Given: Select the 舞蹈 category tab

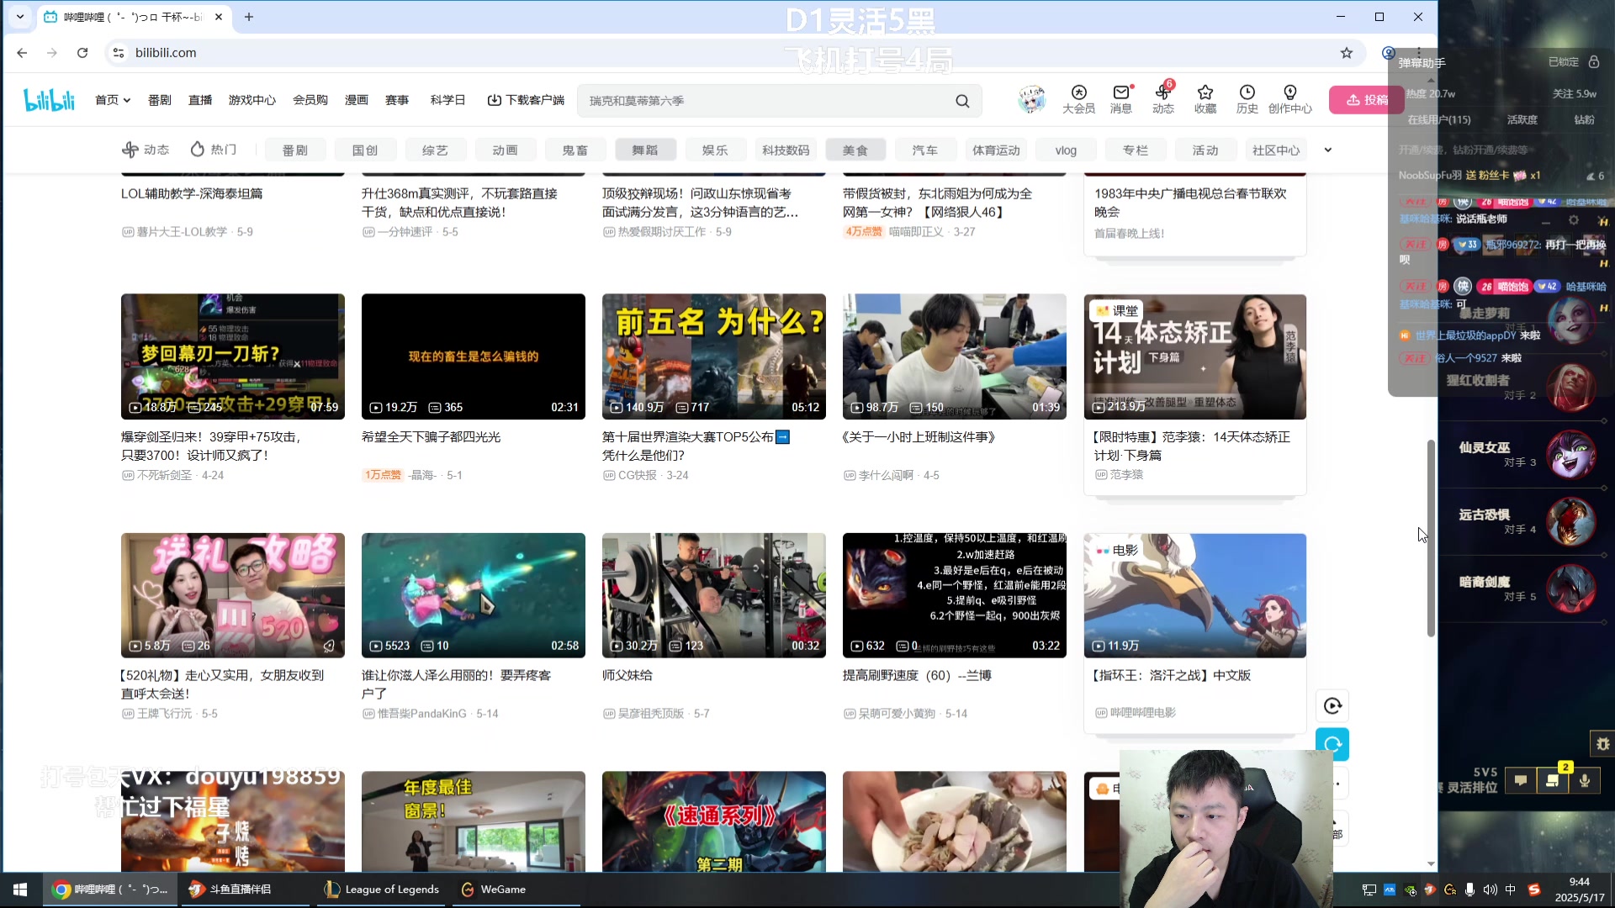Looking at the screenshot, I should (645, 150).
